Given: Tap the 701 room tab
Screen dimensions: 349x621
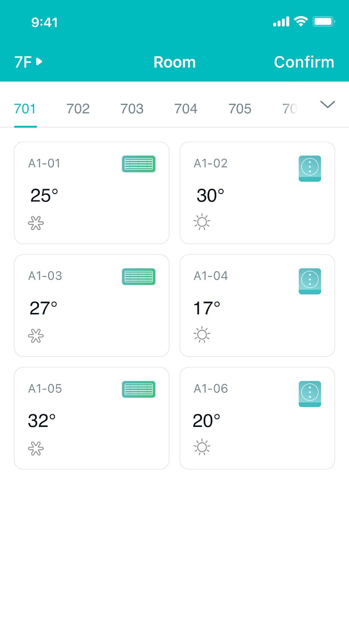Looking at the screenshot, I should tap(25, 109).
